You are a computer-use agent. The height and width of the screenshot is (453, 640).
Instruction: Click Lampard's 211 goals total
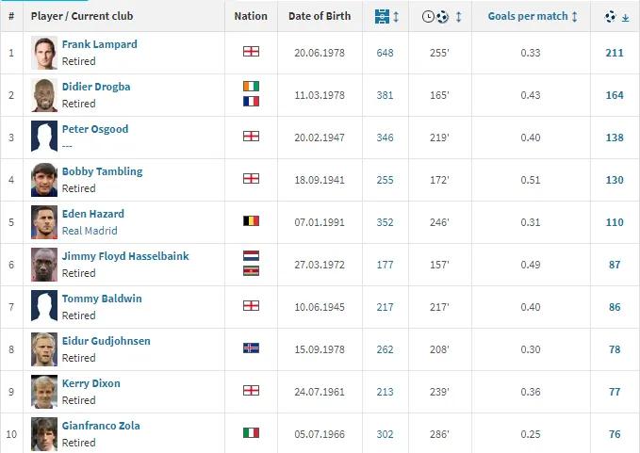tap(615, 53)
